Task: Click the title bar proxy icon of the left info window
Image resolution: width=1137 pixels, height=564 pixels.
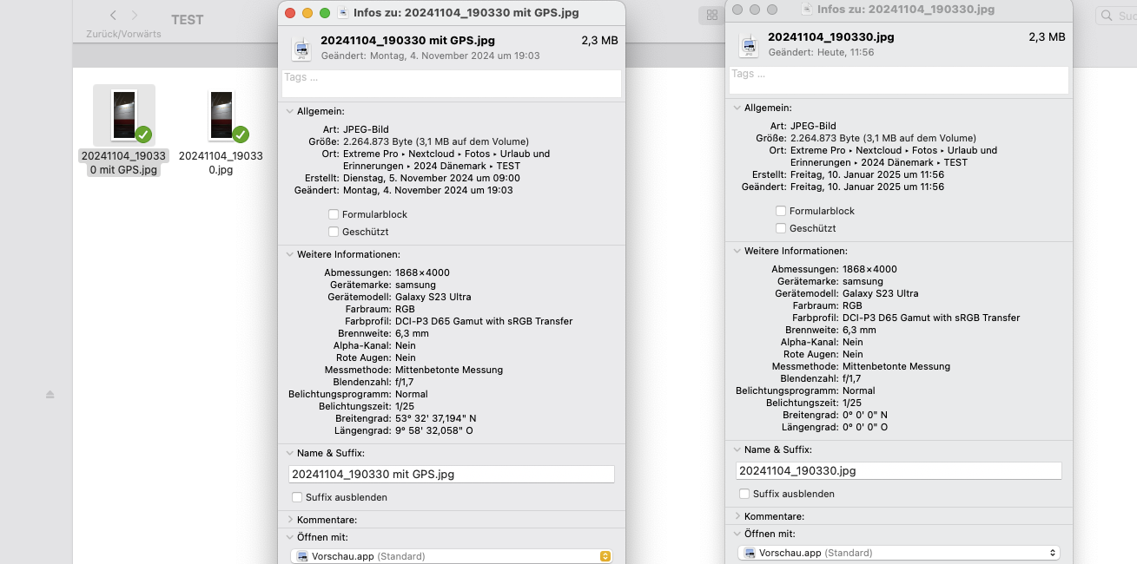Action: coord(344,13)
